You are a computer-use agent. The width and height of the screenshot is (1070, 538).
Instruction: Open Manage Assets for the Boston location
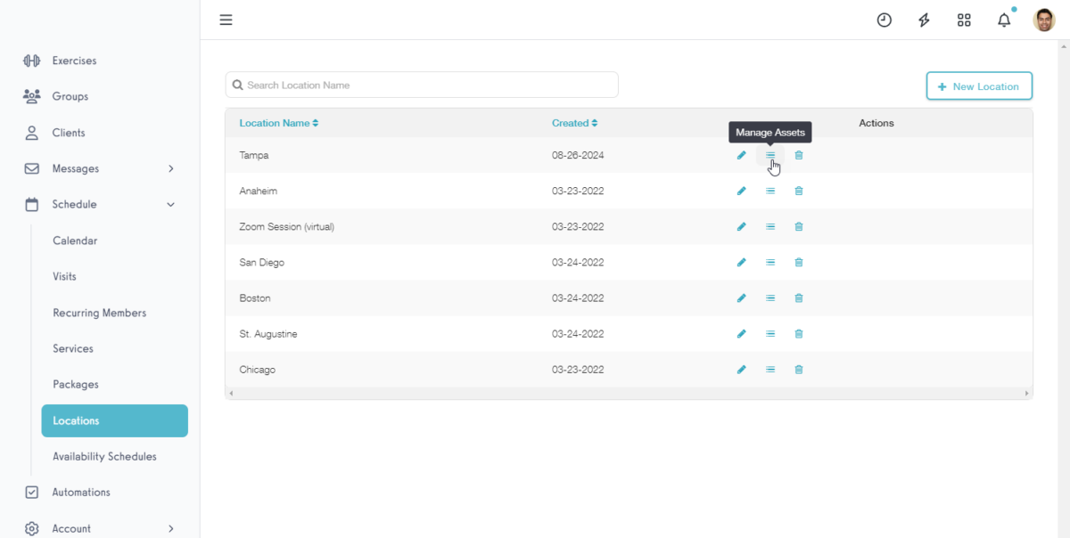click(770, 298)
